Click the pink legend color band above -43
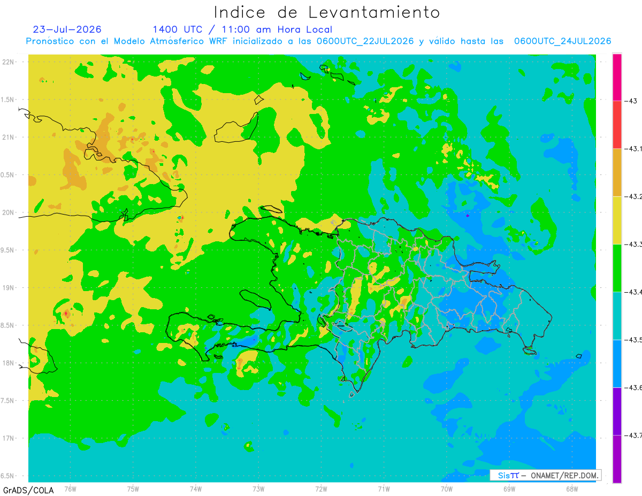The image size is (642, 496). tap(617, 77)
